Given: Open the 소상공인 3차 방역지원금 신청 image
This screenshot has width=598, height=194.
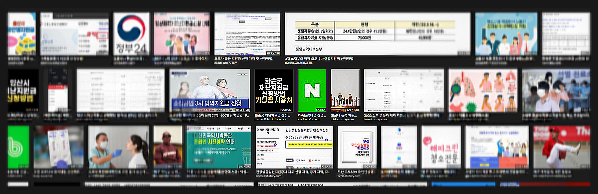Looking at the screenshot, I should [210, 91].
